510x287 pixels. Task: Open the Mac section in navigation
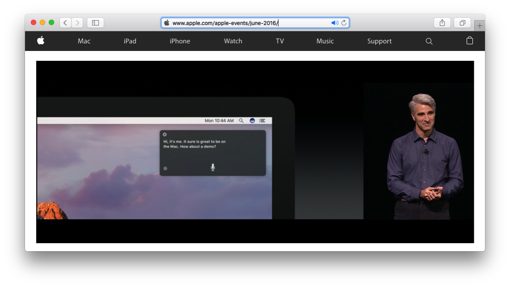tap(84, 41)
